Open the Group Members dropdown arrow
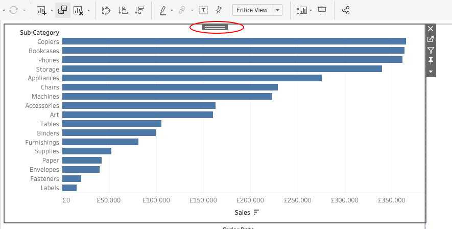452x229 pixels. pos(192,10)
